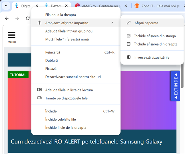
Task: Click the page vertical scrollbar
Action: 182,76
